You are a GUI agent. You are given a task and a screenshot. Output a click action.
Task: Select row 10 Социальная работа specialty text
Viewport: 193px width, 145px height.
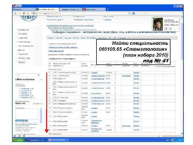click(62, 108)
